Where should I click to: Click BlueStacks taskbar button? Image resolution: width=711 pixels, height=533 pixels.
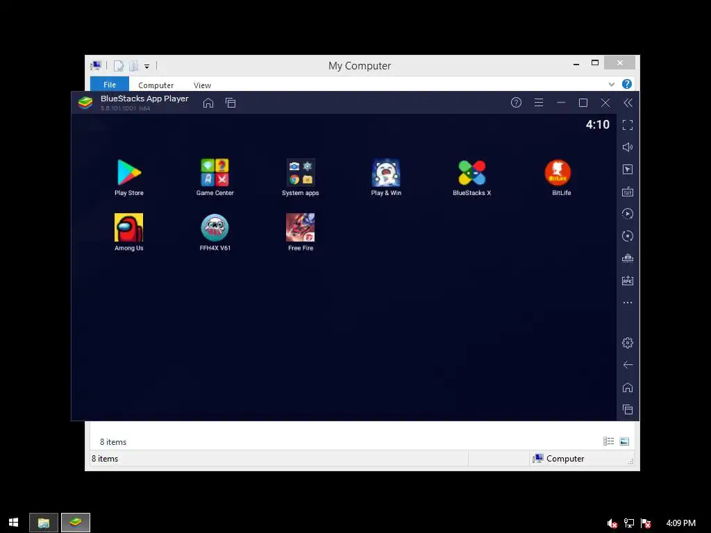(x=76, y=523)
